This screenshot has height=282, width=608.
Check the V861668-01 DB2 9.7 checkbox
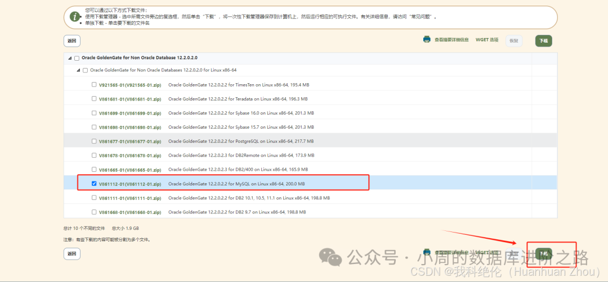[x=94, y=212]
